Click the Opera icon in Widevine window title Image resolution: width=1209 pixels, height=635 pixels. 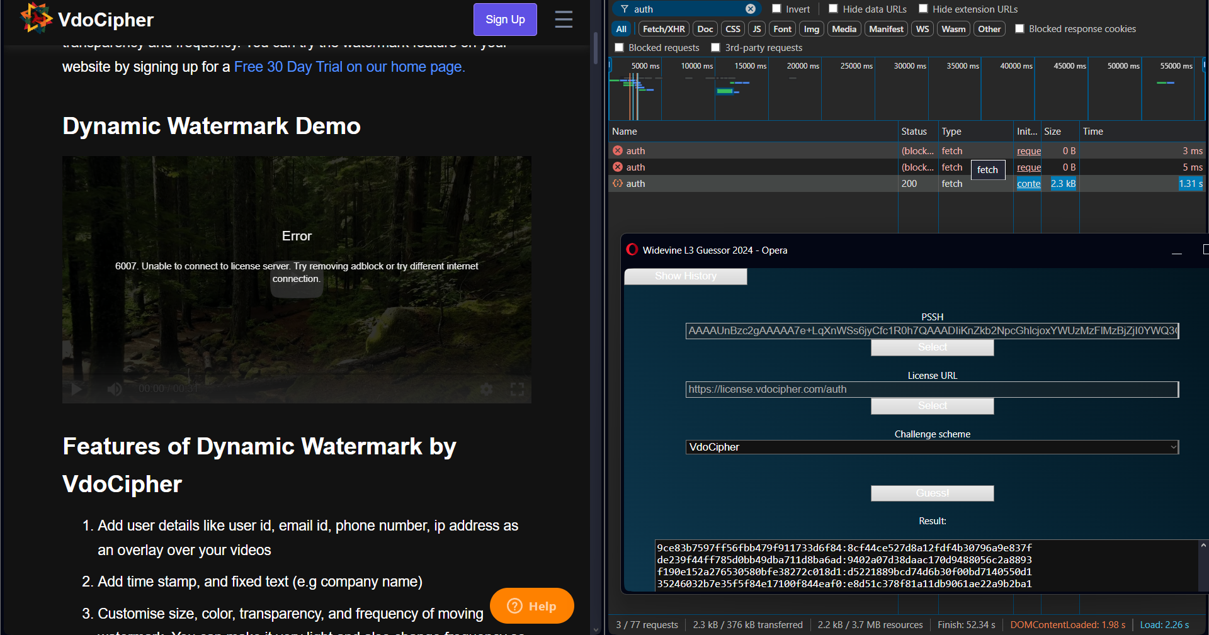point(632,250)
